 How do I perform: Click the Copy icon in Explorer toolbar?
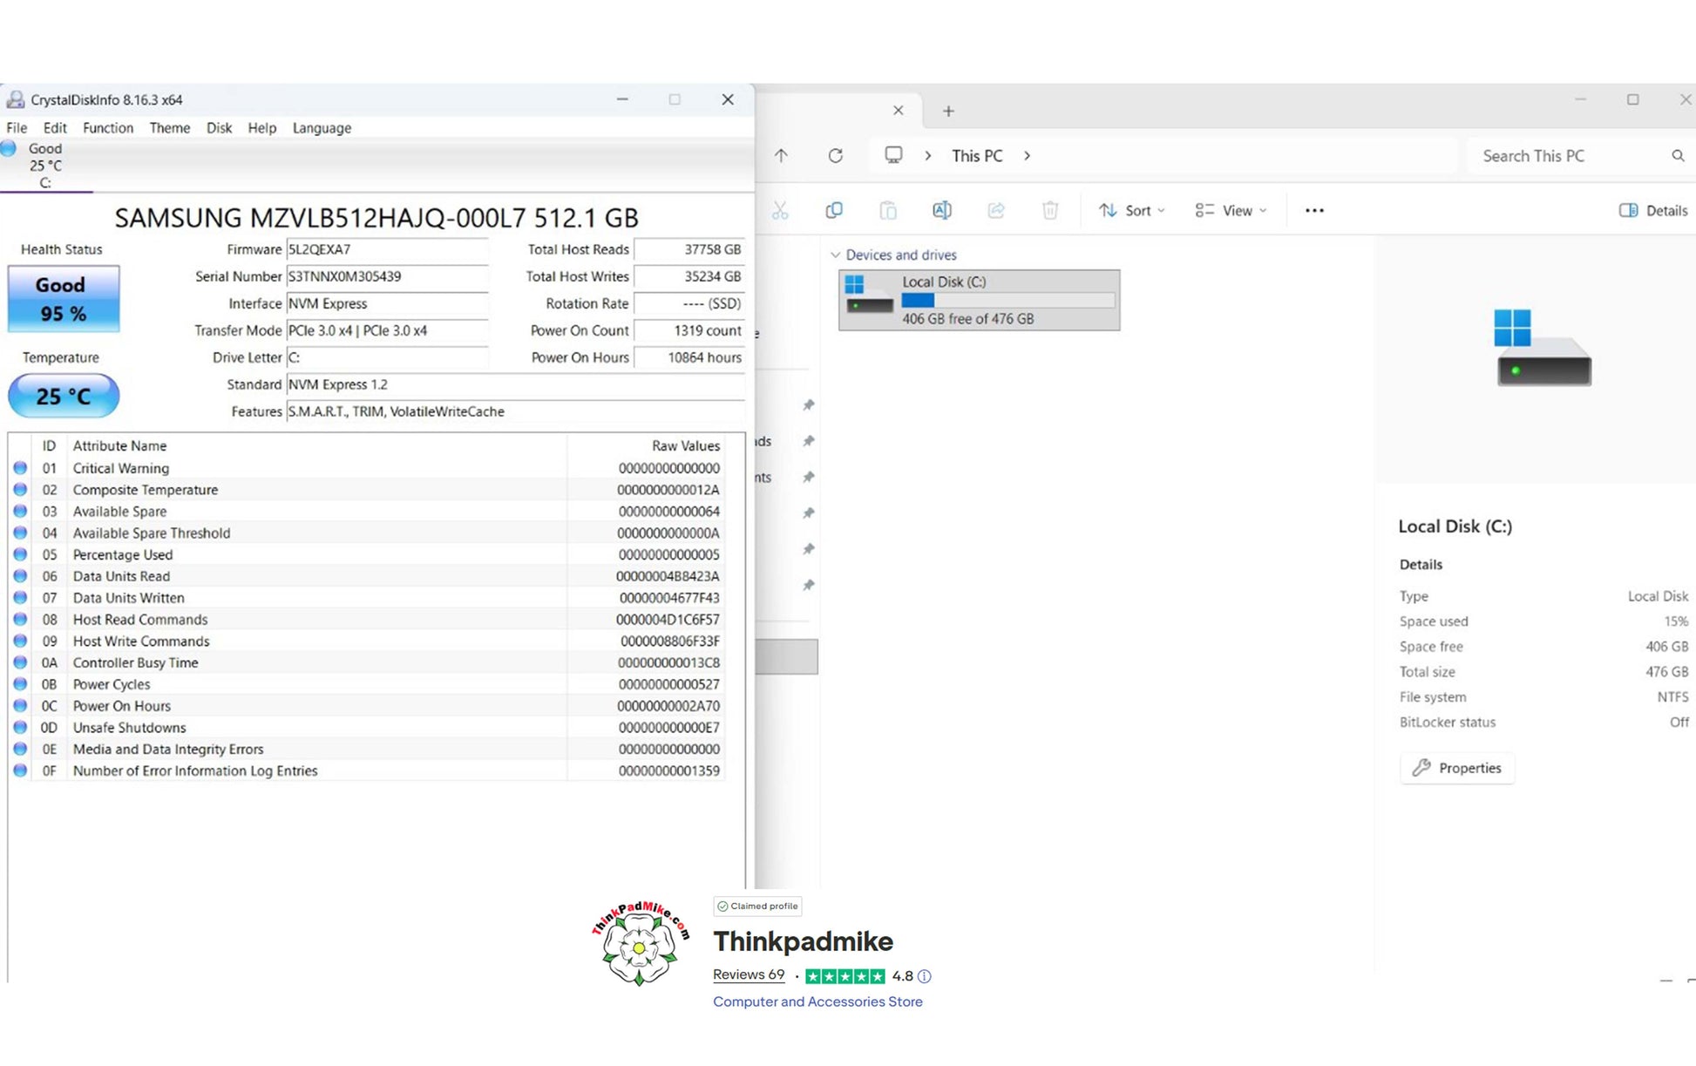[834, 210]
